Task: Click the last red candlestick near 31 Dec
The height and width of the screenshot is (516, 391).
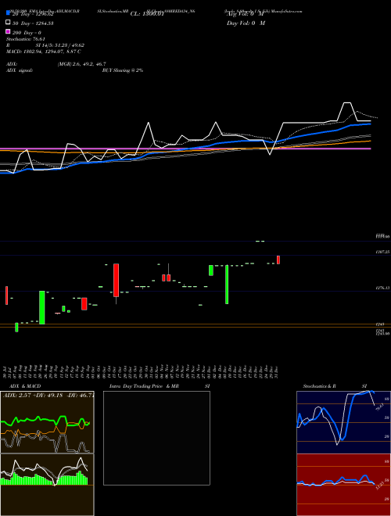Action: [x=278, y=260]
